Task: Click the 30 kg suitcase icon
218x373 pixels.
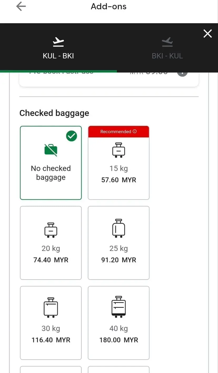Action: 51,308
